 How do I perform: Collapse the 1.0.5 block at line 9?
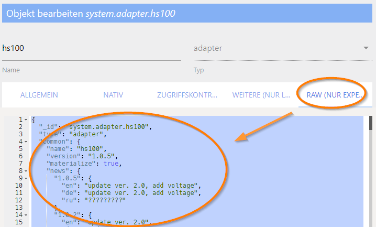click(26, 178)
